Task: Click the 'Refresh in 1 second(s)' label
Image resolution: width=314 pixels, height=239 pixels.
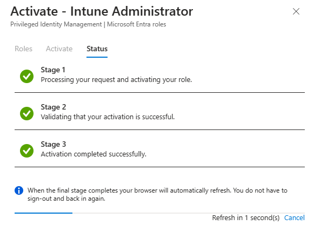Action: pyautogui.click(x=246, y=217)
